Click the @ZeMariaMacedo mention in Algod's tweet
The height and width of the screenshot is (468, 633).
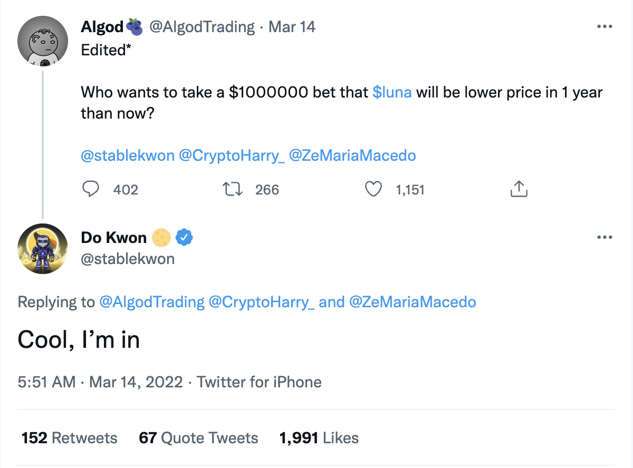click(352, 155)
